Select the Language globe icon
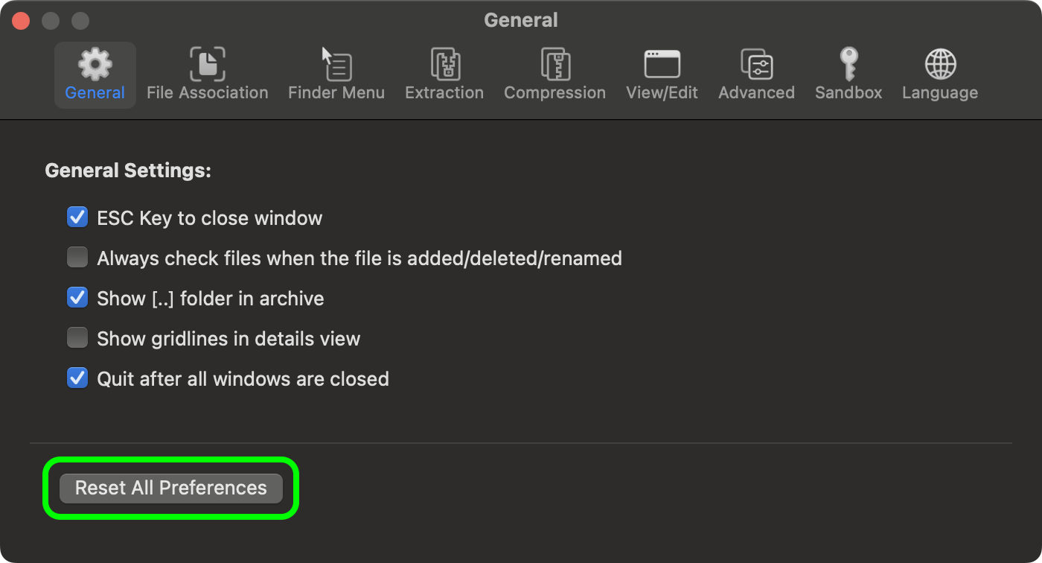This screenshot has height=563, width=1042. click(940, 65)
